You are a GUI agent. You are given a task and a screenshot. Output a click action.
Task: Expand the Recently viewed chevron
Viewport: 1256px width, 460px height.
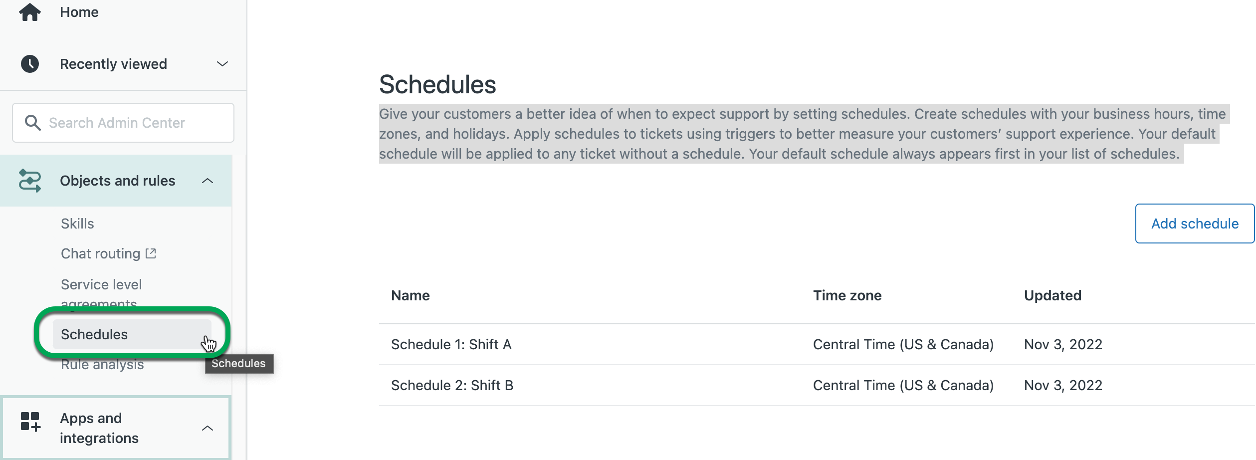(222, 64)
